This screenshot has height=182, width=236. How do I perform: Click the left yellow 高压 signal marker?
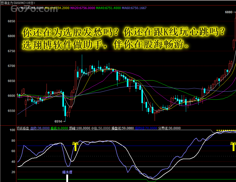(x=75, y=146)
